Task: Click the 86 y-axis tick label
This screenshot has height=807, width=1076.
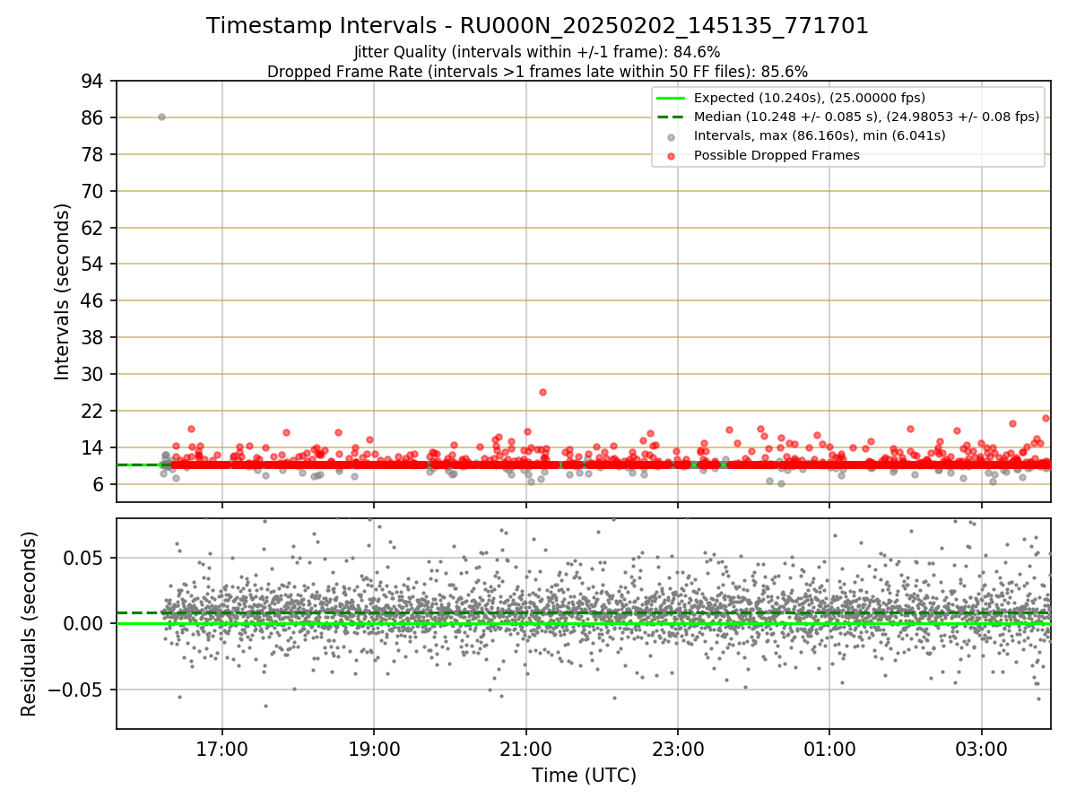Action: coord(94,118)
